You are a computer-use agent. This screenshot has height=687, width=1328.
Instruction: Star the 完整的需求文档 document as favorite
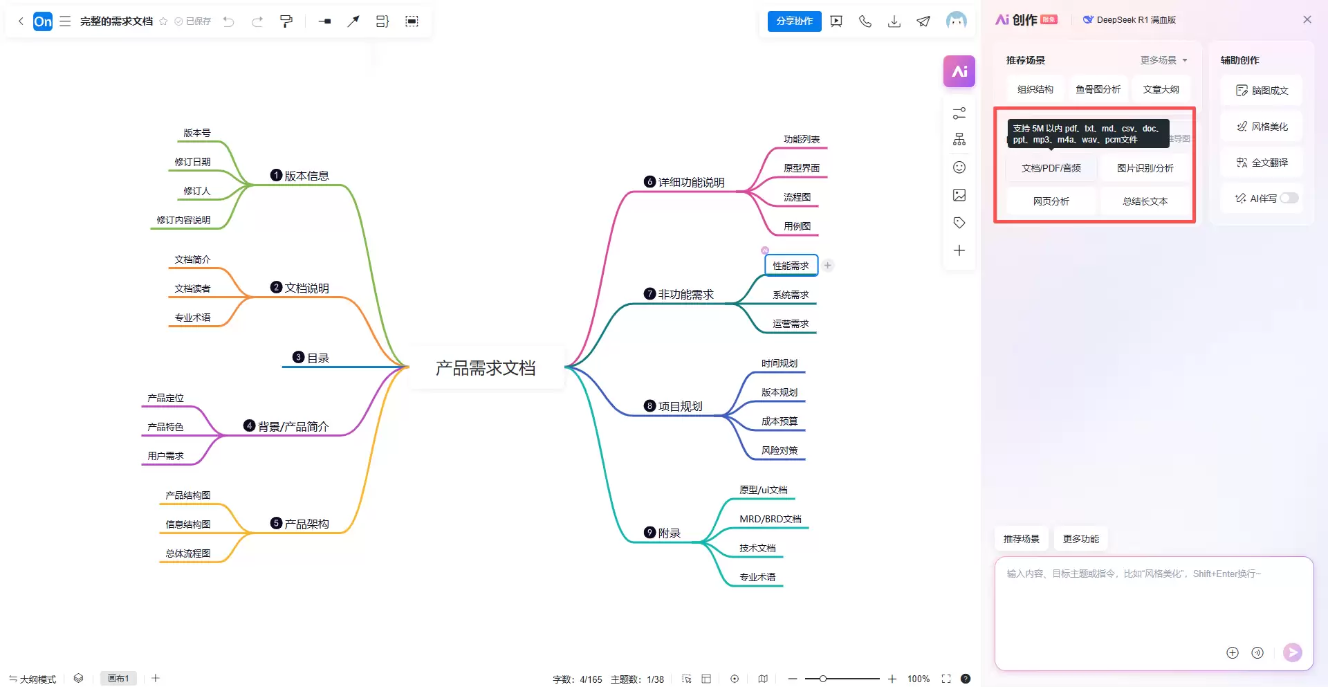pos(163,21)
